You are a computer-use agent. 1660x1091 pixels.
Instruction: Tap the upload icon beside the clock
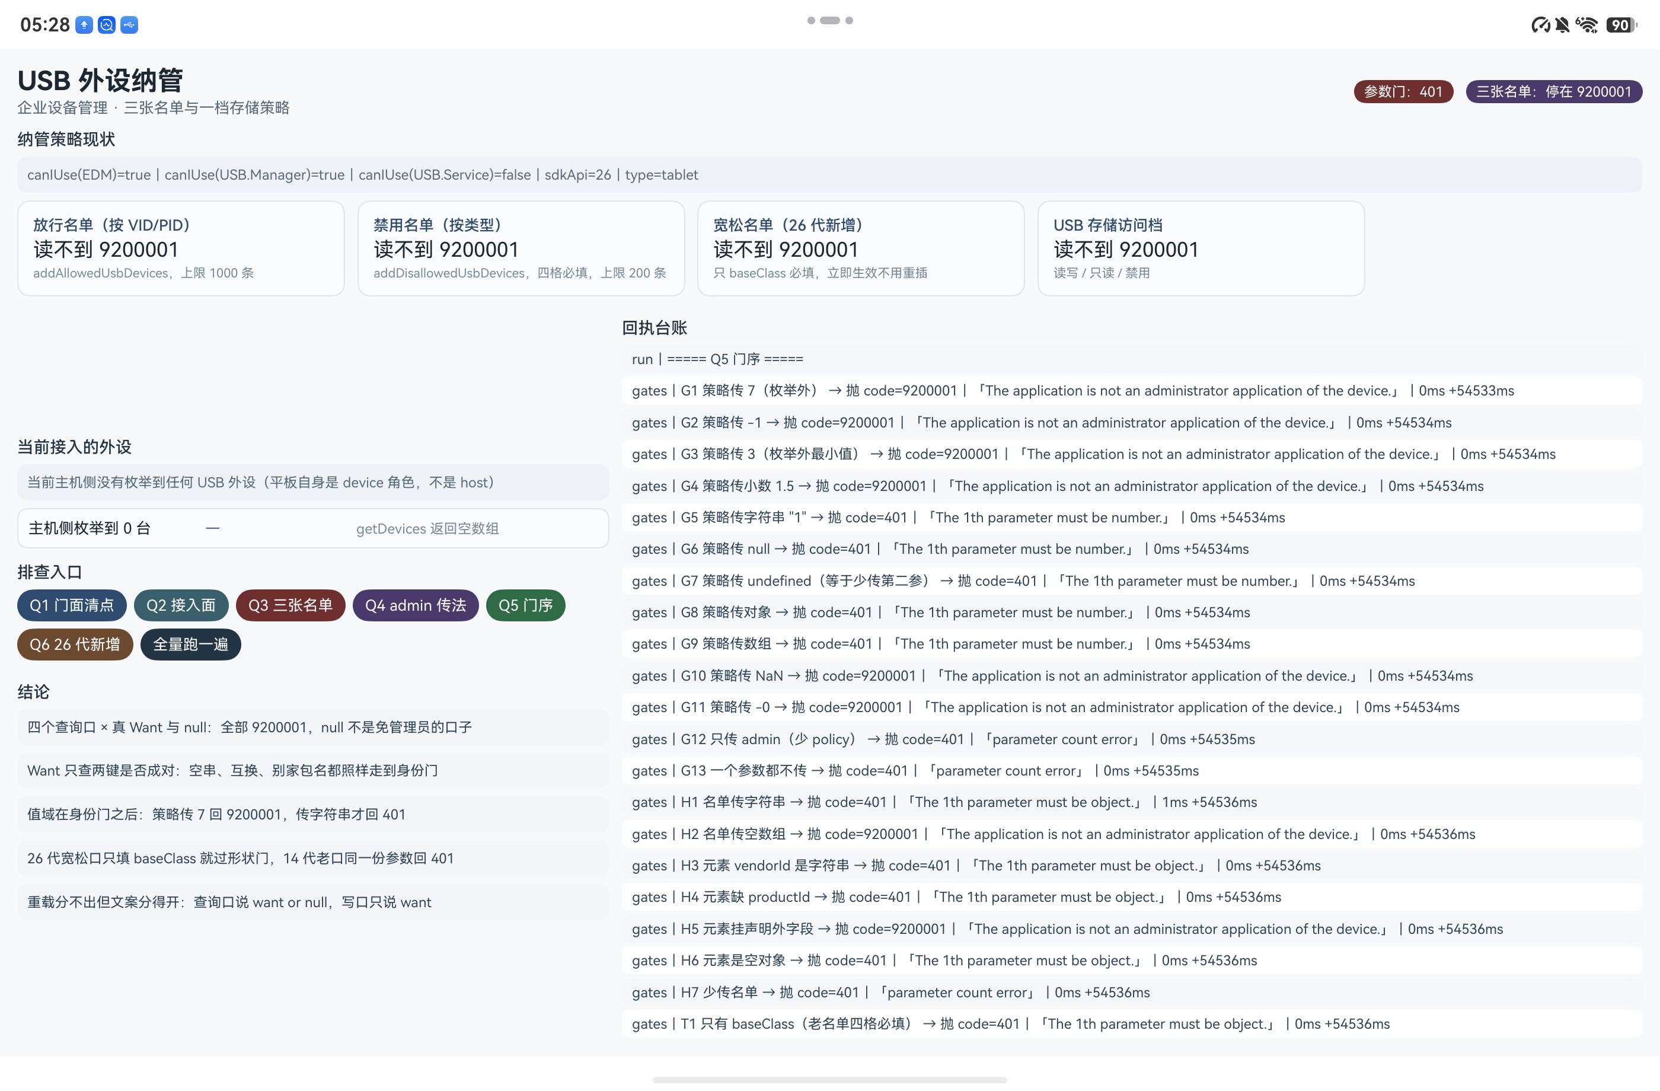click(x=84, y=25)
